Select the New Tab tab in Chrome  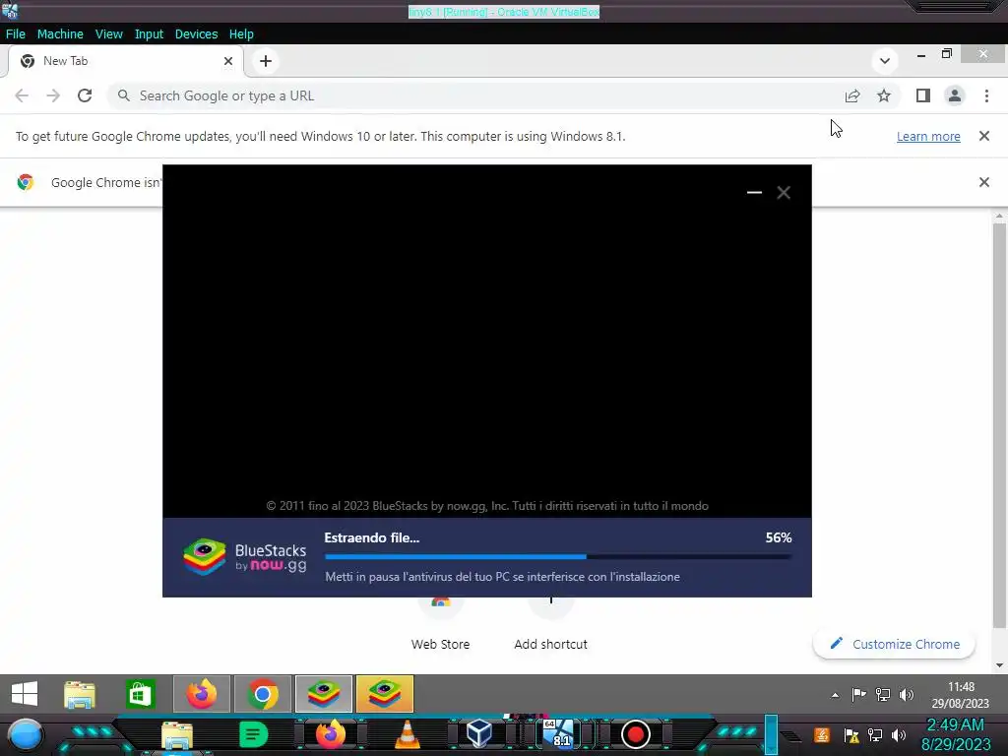point(125,61)
